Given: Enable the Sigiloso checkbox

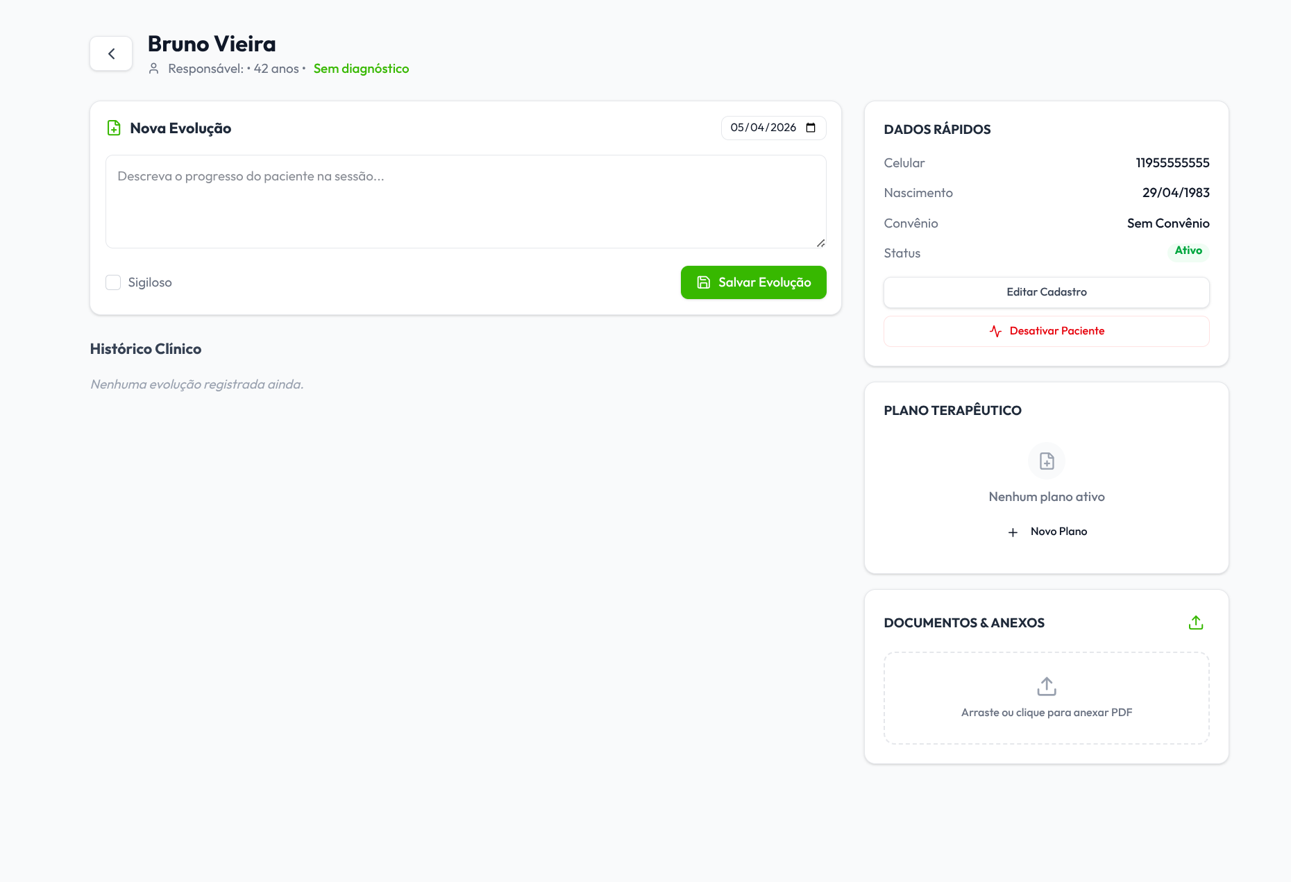Looking at the screenshot, I should (x=113, y=282).
